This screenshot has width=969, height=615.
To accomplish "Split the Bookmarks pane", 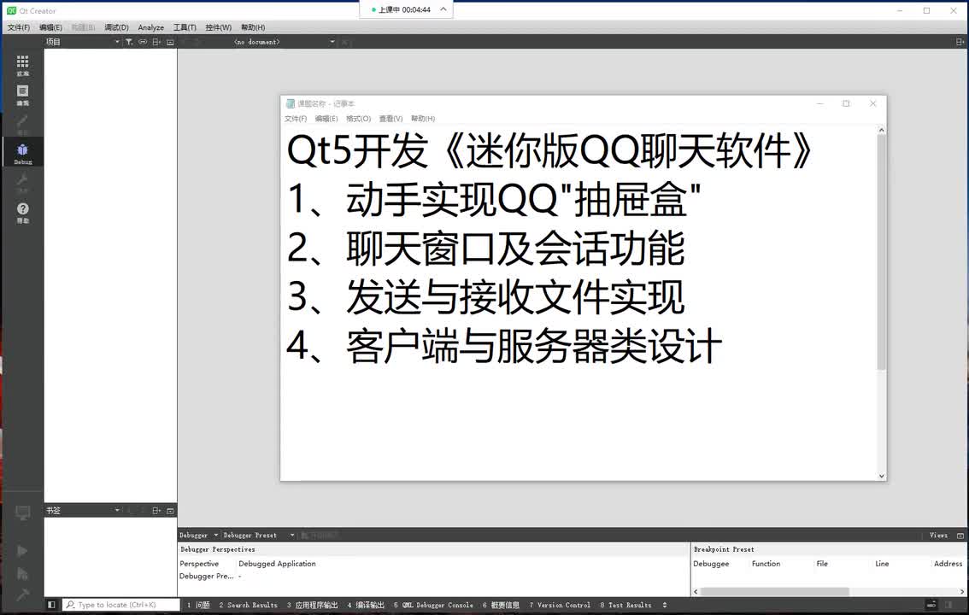I will (156, 511).
